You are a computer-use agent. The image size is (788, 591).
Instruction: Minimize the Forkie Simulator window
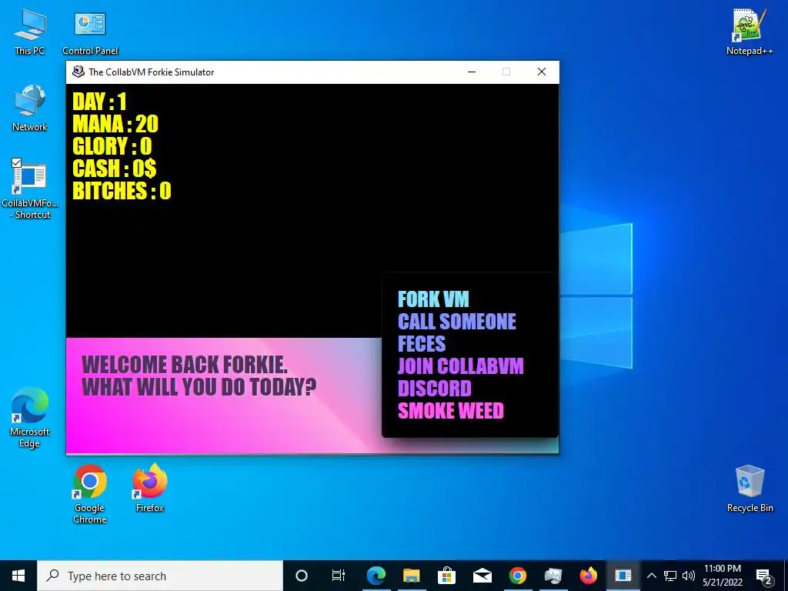click(x=472, y=72)
